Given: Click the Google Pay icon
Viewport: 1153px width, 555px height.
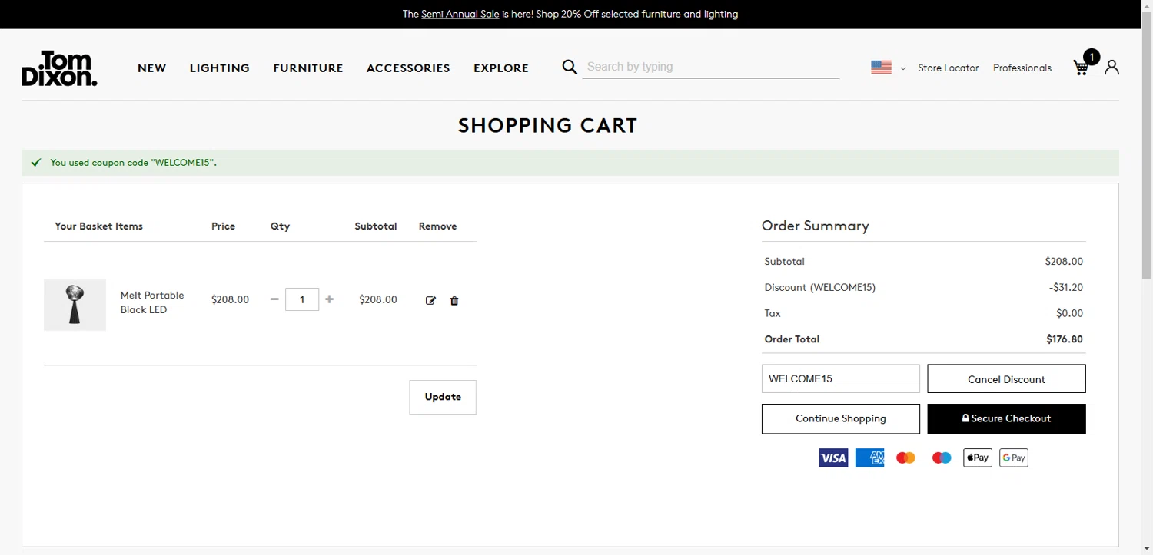Looking at the screenshot, I should coord(1014,458).
